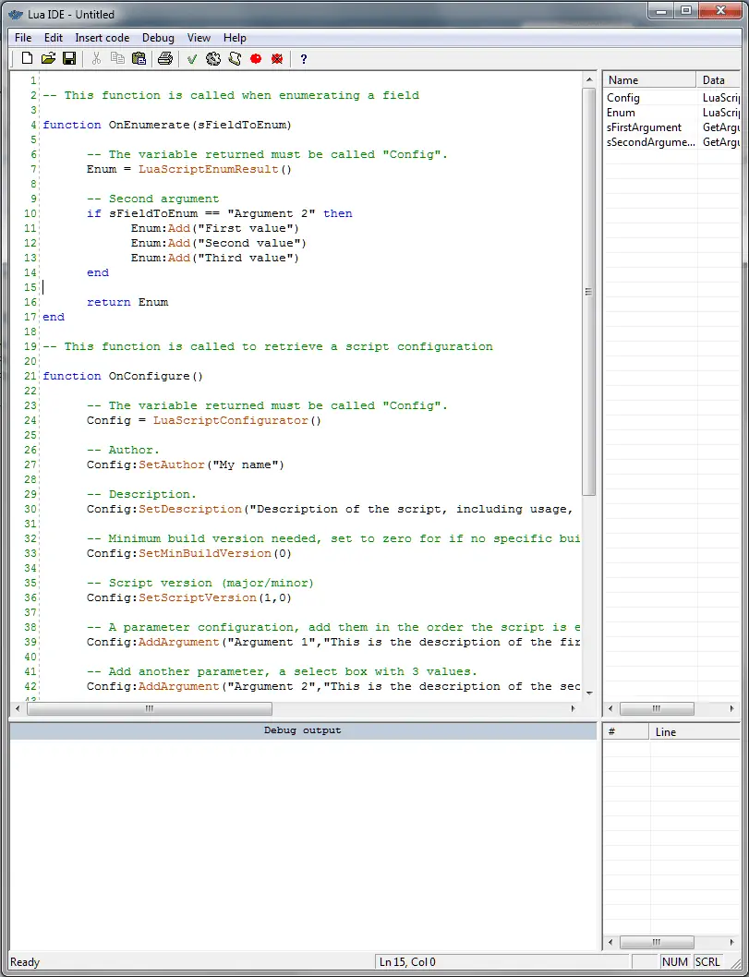Screen dimensions: 749x977
Task: Click line number 24 in the gutter
Action: pos(30,420)
